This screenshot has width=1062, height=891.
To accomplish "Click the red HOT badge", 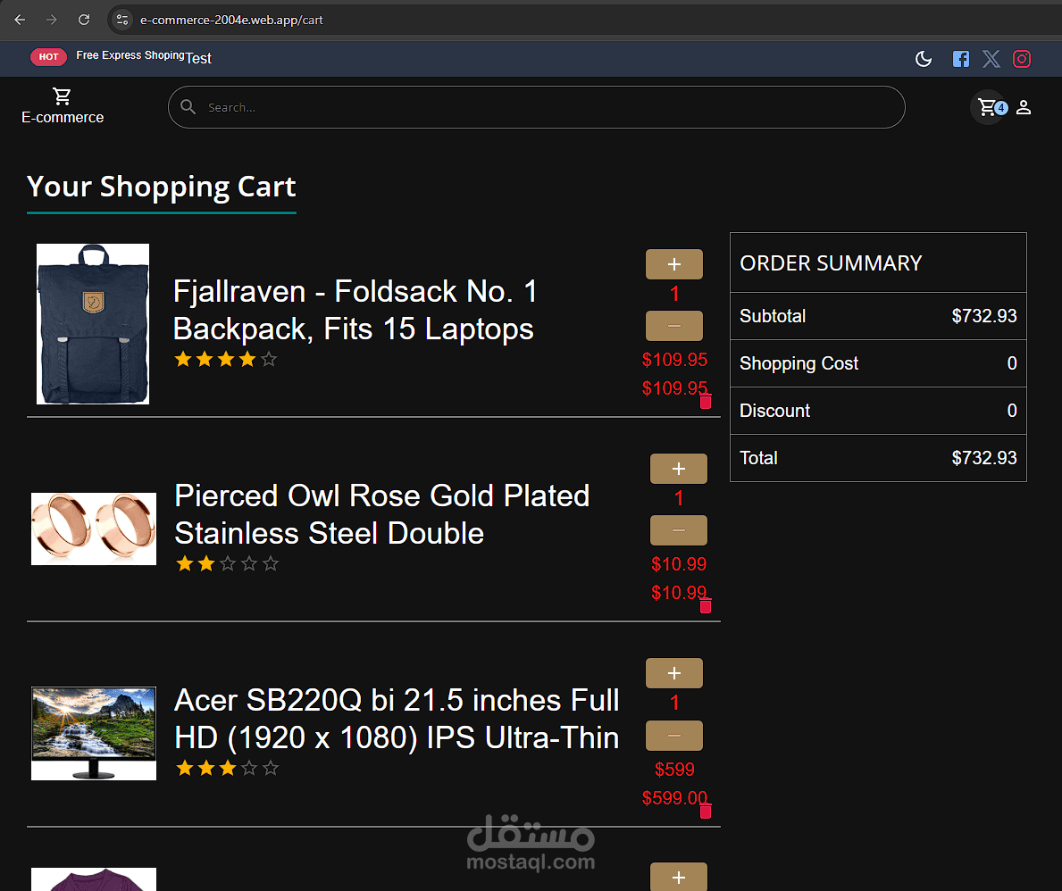I will 48,57.
